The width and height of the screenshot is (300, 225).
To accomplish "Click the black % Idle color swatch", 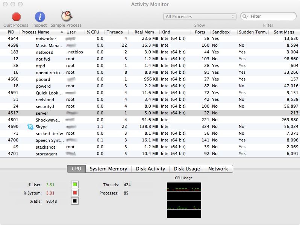I will point(75,201).
